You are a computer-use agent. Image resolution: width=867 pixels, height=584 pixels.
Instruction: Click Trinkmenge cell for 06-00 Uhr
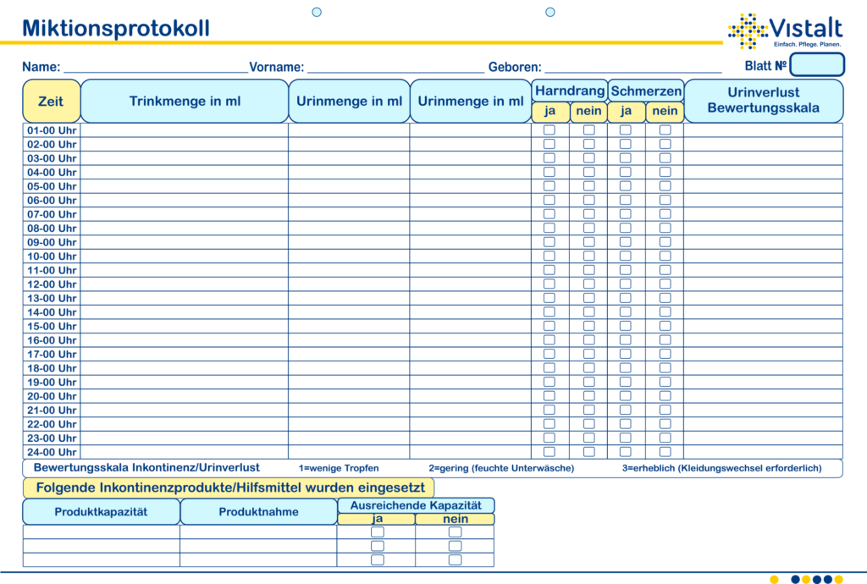[x=185, y=200]
